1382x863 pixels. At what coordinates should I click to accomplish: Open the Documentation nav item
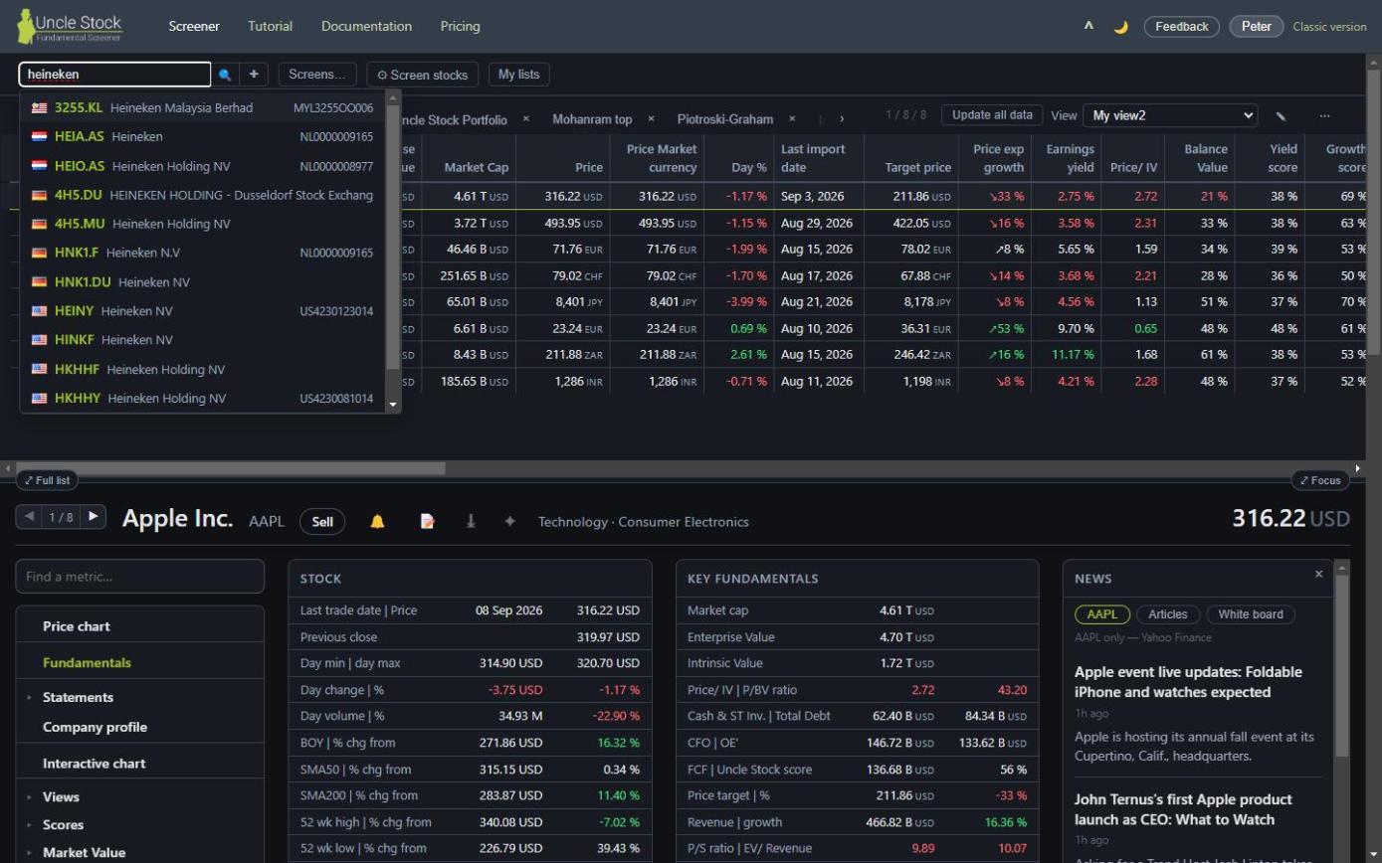(366, 27)
